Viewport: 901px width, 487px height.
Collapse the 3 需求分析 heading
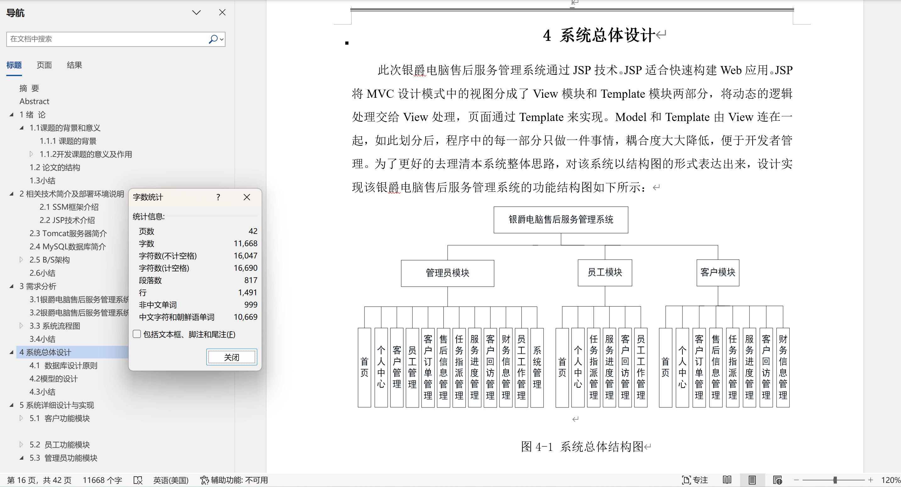[12, 286]
